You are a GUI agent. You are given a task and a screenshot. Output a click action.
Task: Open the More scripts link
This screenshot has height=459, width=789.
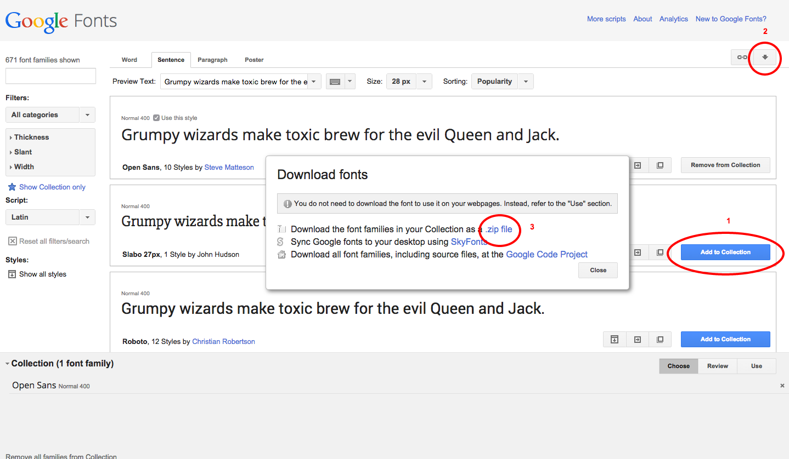click(x=606, y=19)
